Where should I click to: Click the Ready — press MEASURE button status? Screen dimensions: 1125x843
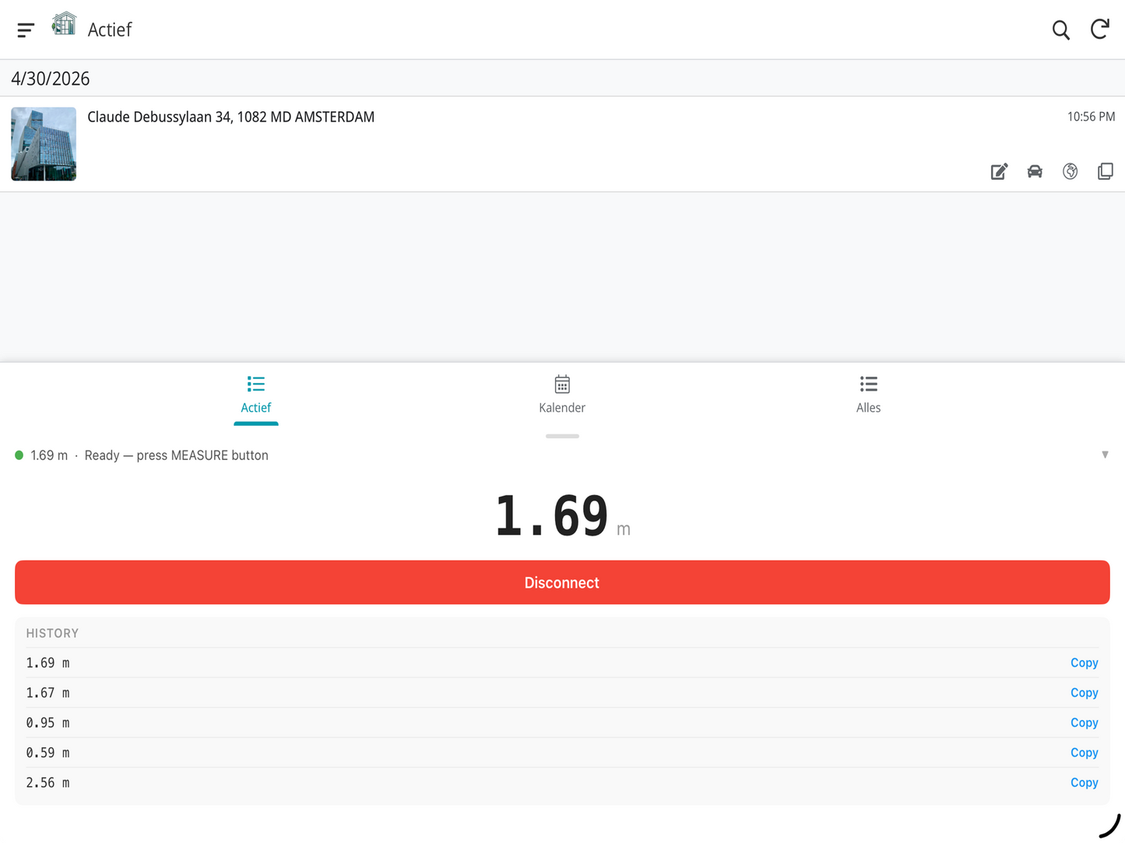pos(177,455)
